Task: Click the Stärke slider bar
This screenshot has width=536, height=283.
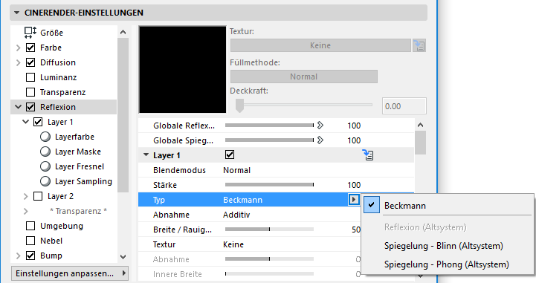Action: (x=269, y=185)
